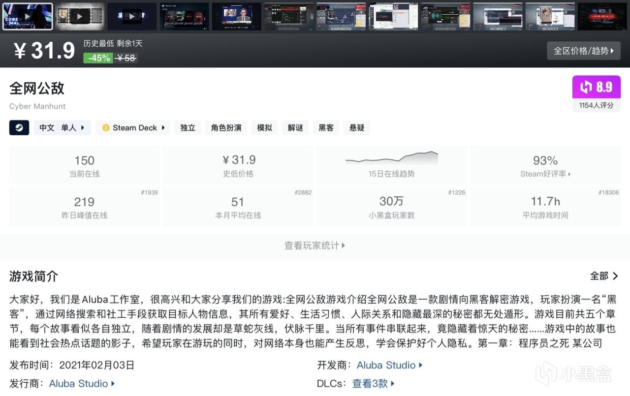Click the 11.7h 平均游戏时间 stat card
The image size is (630, 396).
545,207
